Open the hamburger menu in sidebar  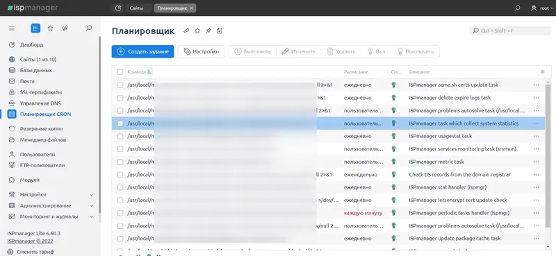[12, 28]
